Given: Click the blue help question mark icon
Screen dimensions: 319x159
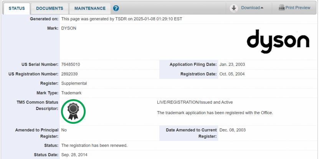Looking at the screenshot, I should pyautogui.click(x=116, y=8).
